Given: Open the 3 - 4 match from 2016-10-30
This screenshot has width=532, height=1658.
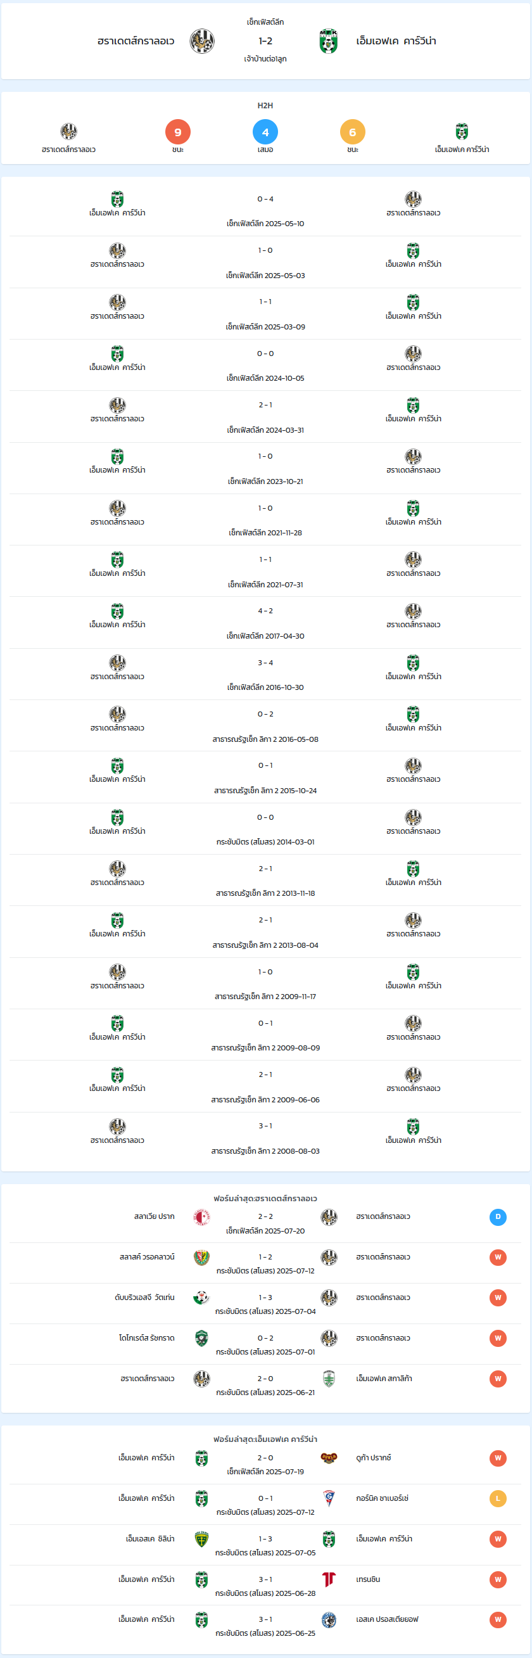Looking at the screenshot, I should coord(265,674).
